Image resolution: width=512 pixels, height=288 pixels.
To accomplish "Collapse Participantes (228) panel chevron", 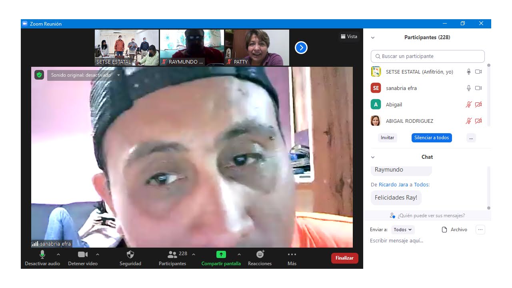I will (x=373, y=38).
